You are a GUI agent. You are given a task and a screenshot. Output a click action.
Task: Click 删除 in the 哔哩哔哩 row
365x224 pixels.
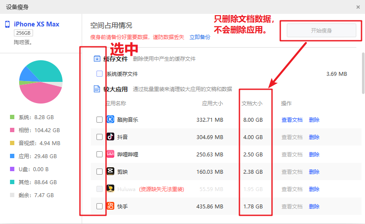314,154
